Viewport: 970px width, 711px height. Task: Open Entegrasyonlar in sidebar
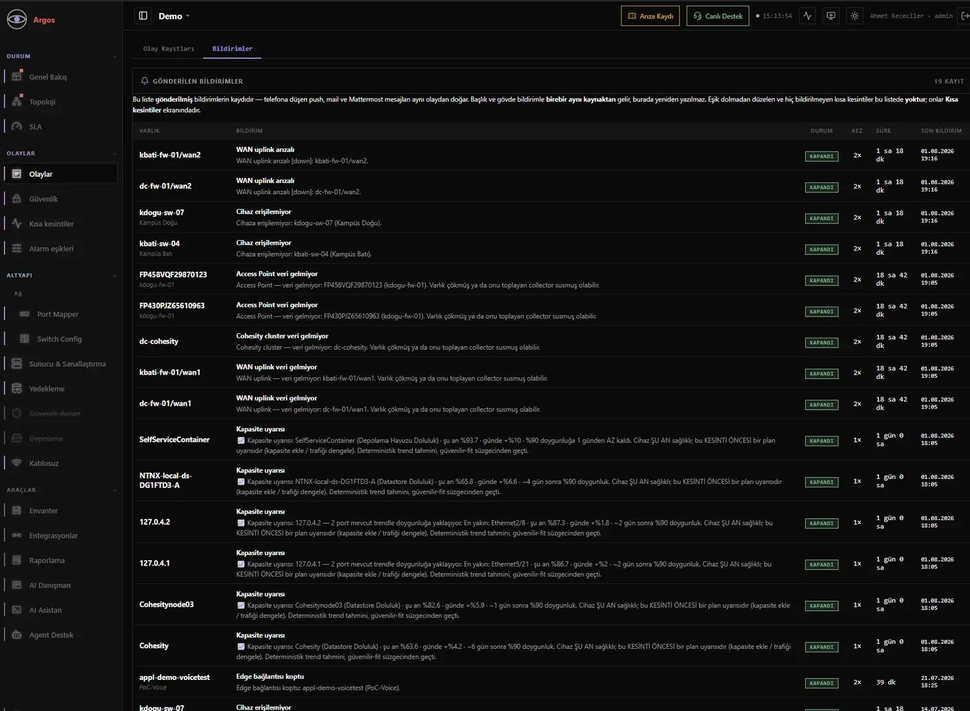(61, 536)
